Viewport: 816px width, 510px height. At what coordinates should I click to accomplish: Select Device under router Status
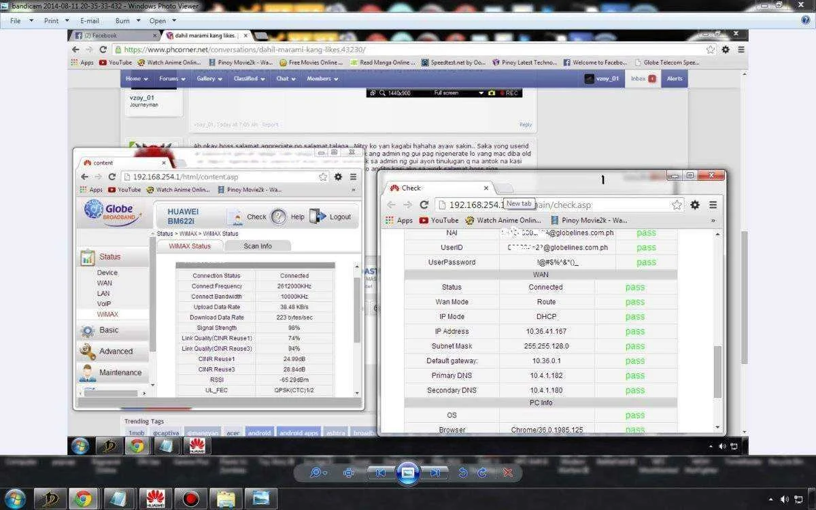click(107, 273)
